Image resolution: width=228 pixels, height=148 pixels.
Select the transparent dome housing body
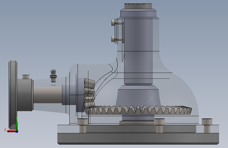tap(178, 93)
